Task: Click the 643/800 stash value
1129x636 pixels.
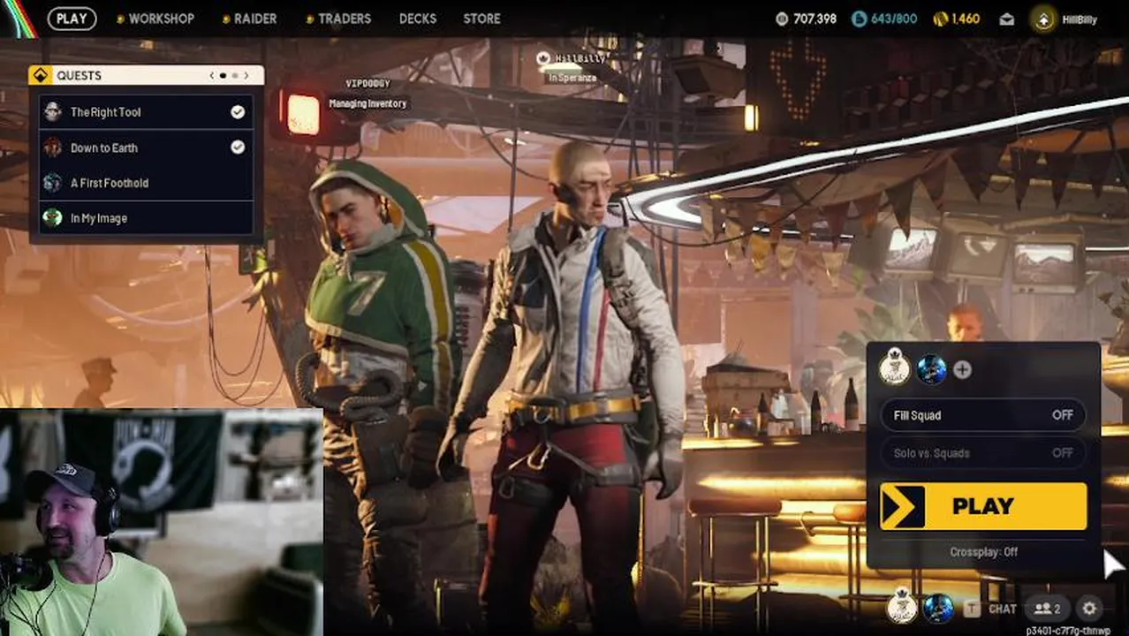Action: click(893, 19)
